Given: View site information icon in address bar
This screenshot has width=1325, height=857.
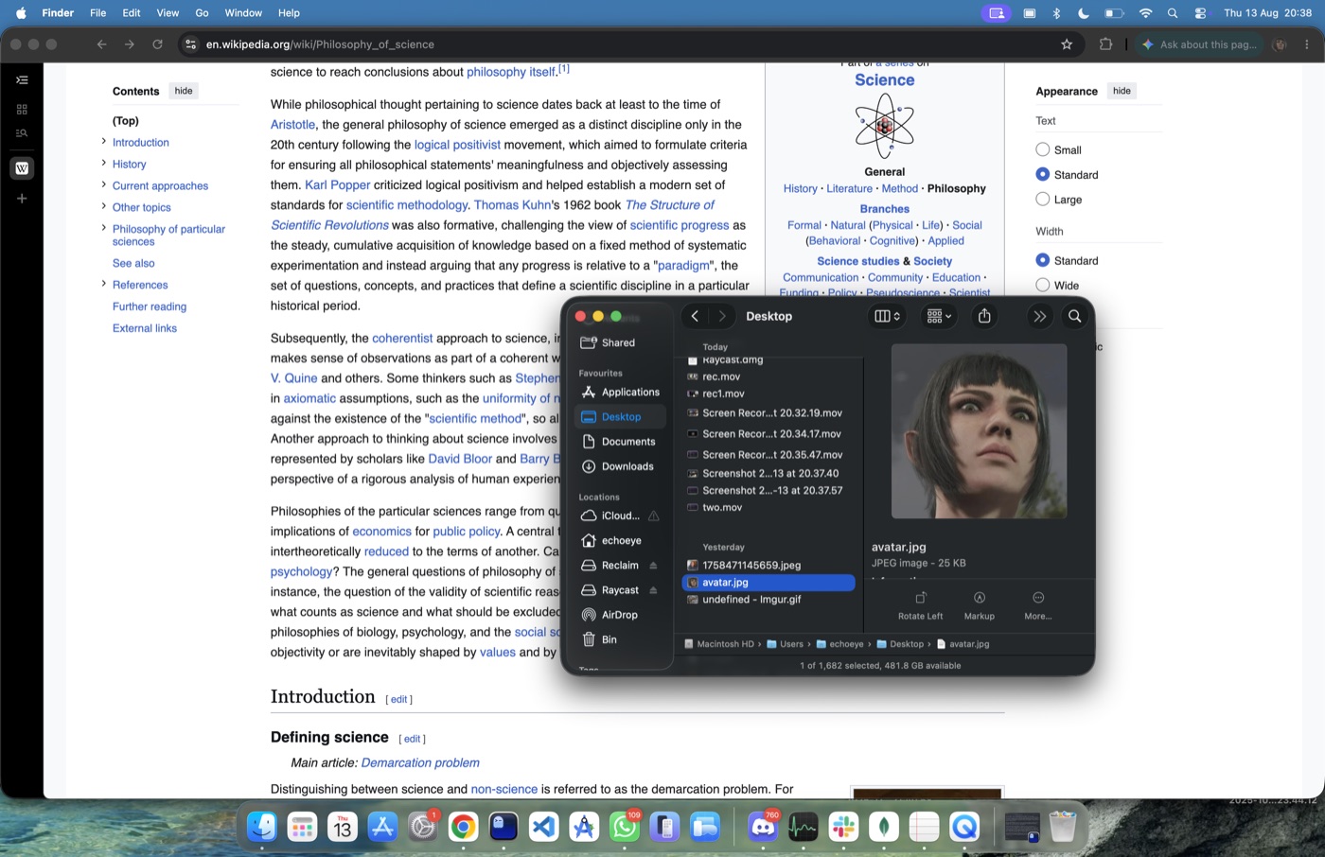Looking at the screenshot, I should coord(190,44).
